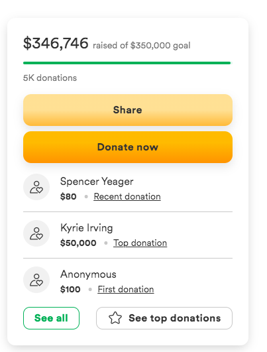This screenshot has width=267, height=352.
Task: Click the Share button
Action: [128, 110]
